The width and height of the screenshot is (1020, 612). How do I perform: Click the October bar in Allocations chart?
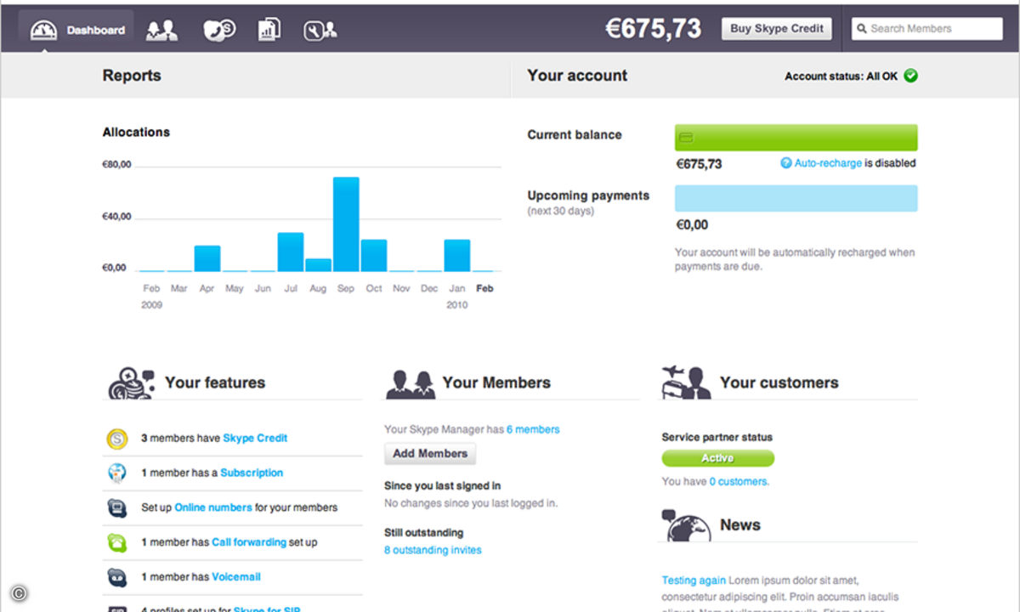pos(374,255)
